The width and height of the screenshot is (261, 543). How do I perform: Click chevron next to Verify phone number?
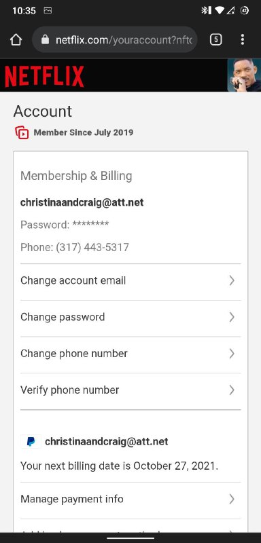(232, 390)
